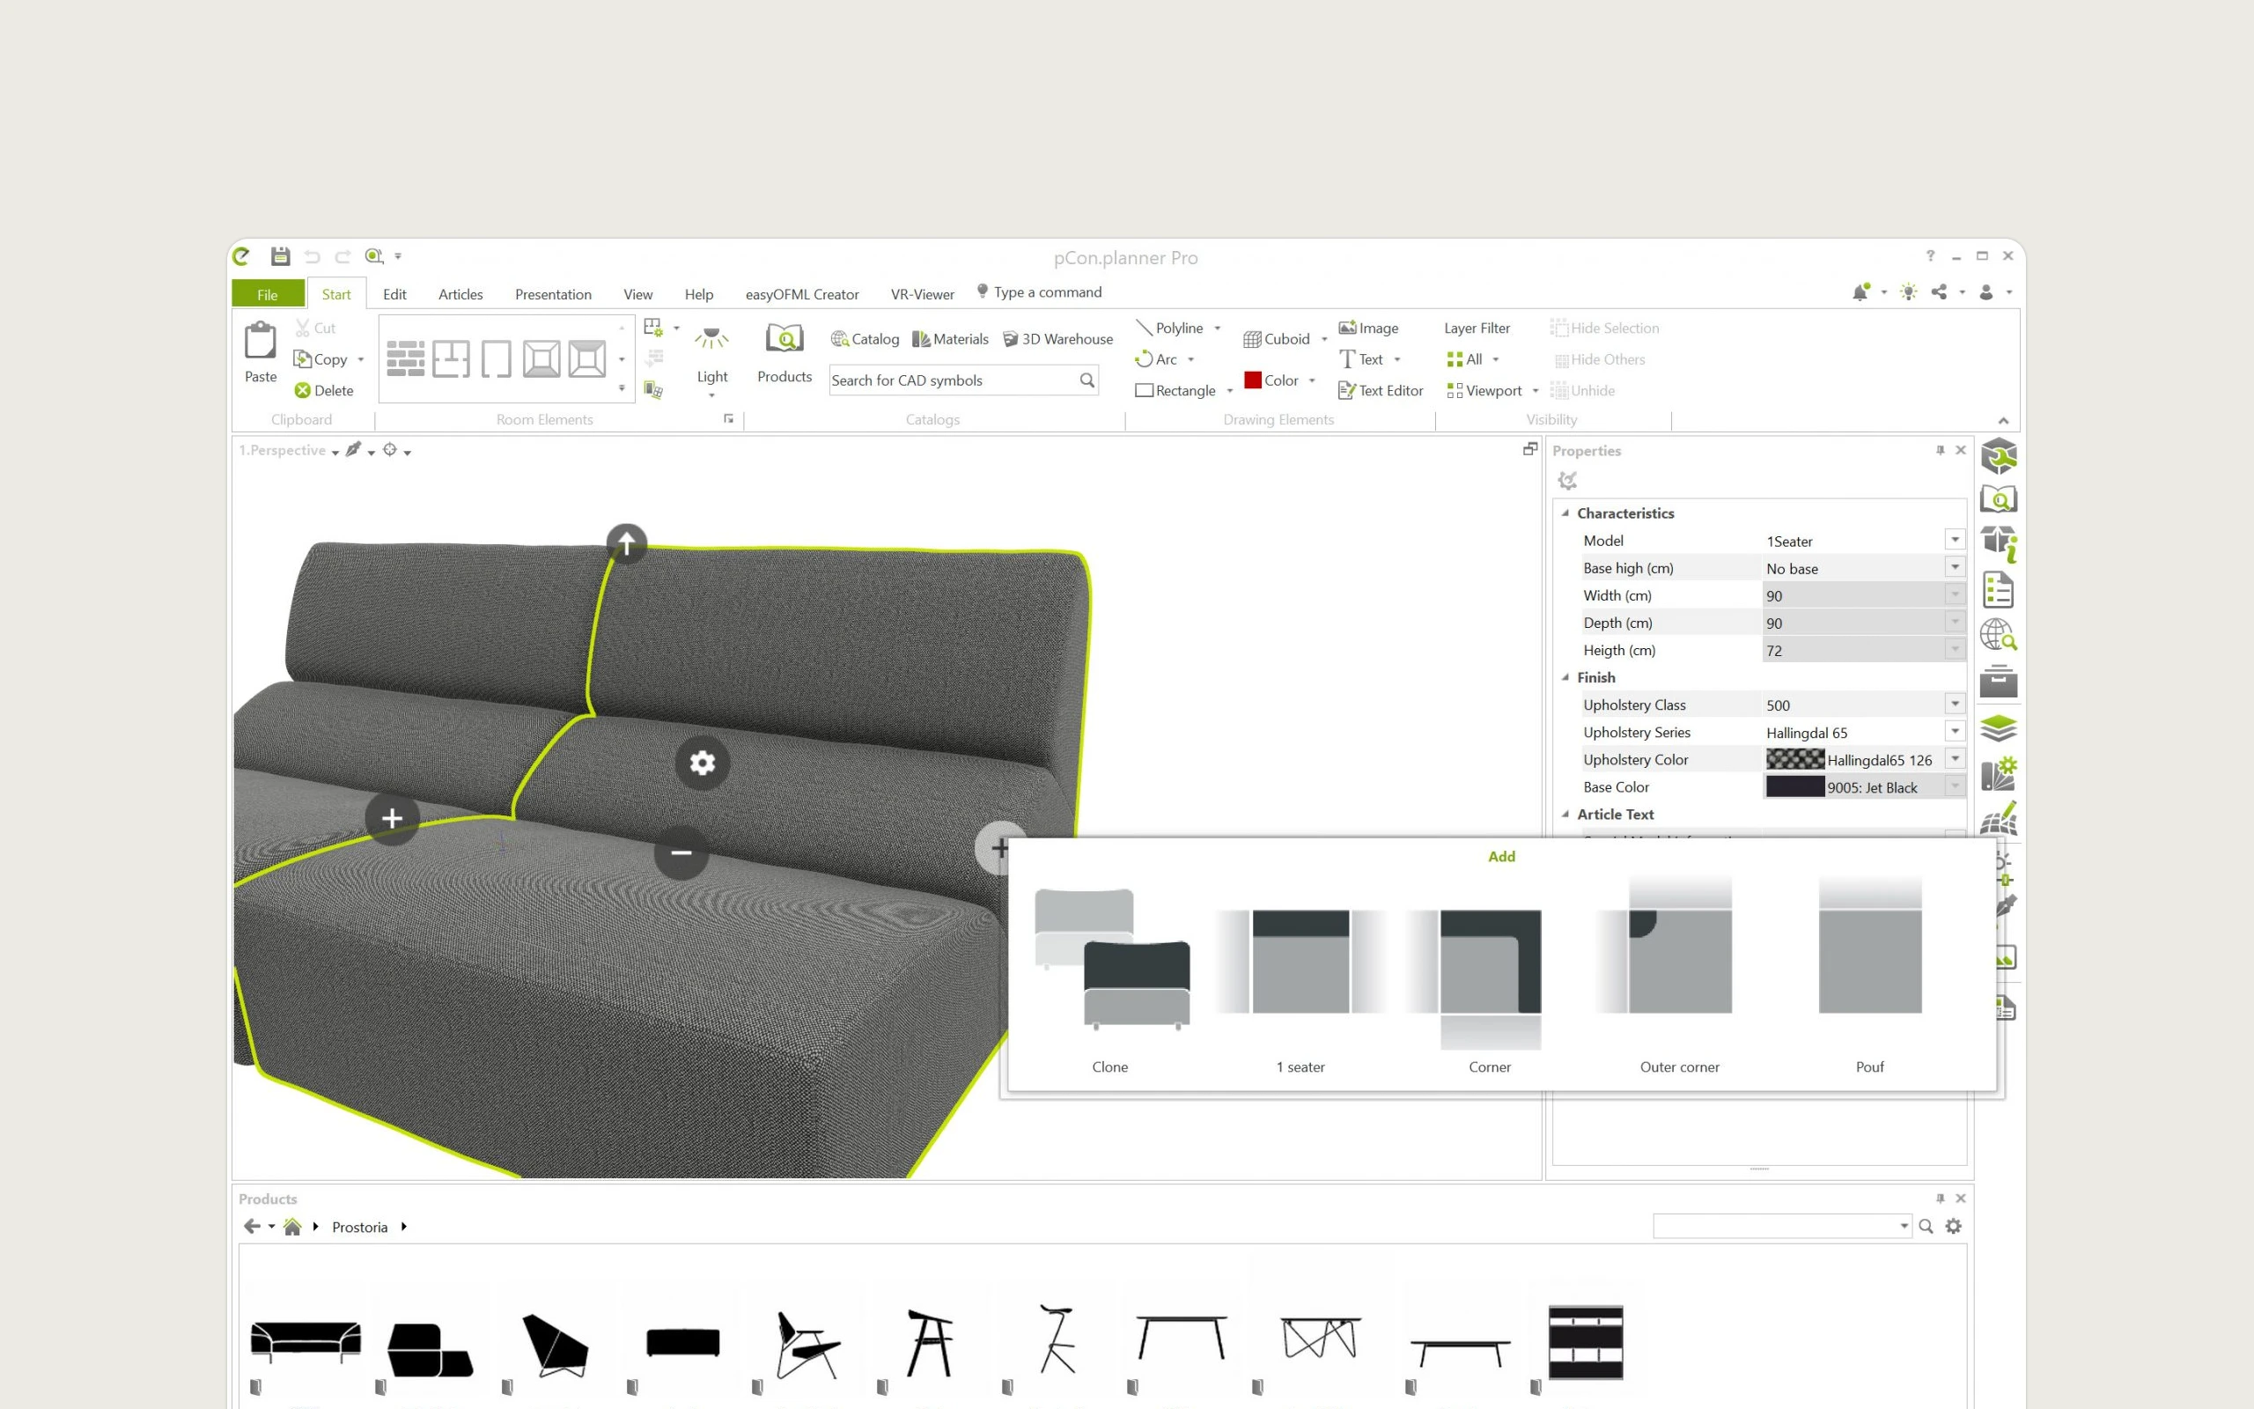Switch to the Presentation ribbon tab
Image resolution: width=2254 pixels, height=1409 pixels.
[552, 294]
